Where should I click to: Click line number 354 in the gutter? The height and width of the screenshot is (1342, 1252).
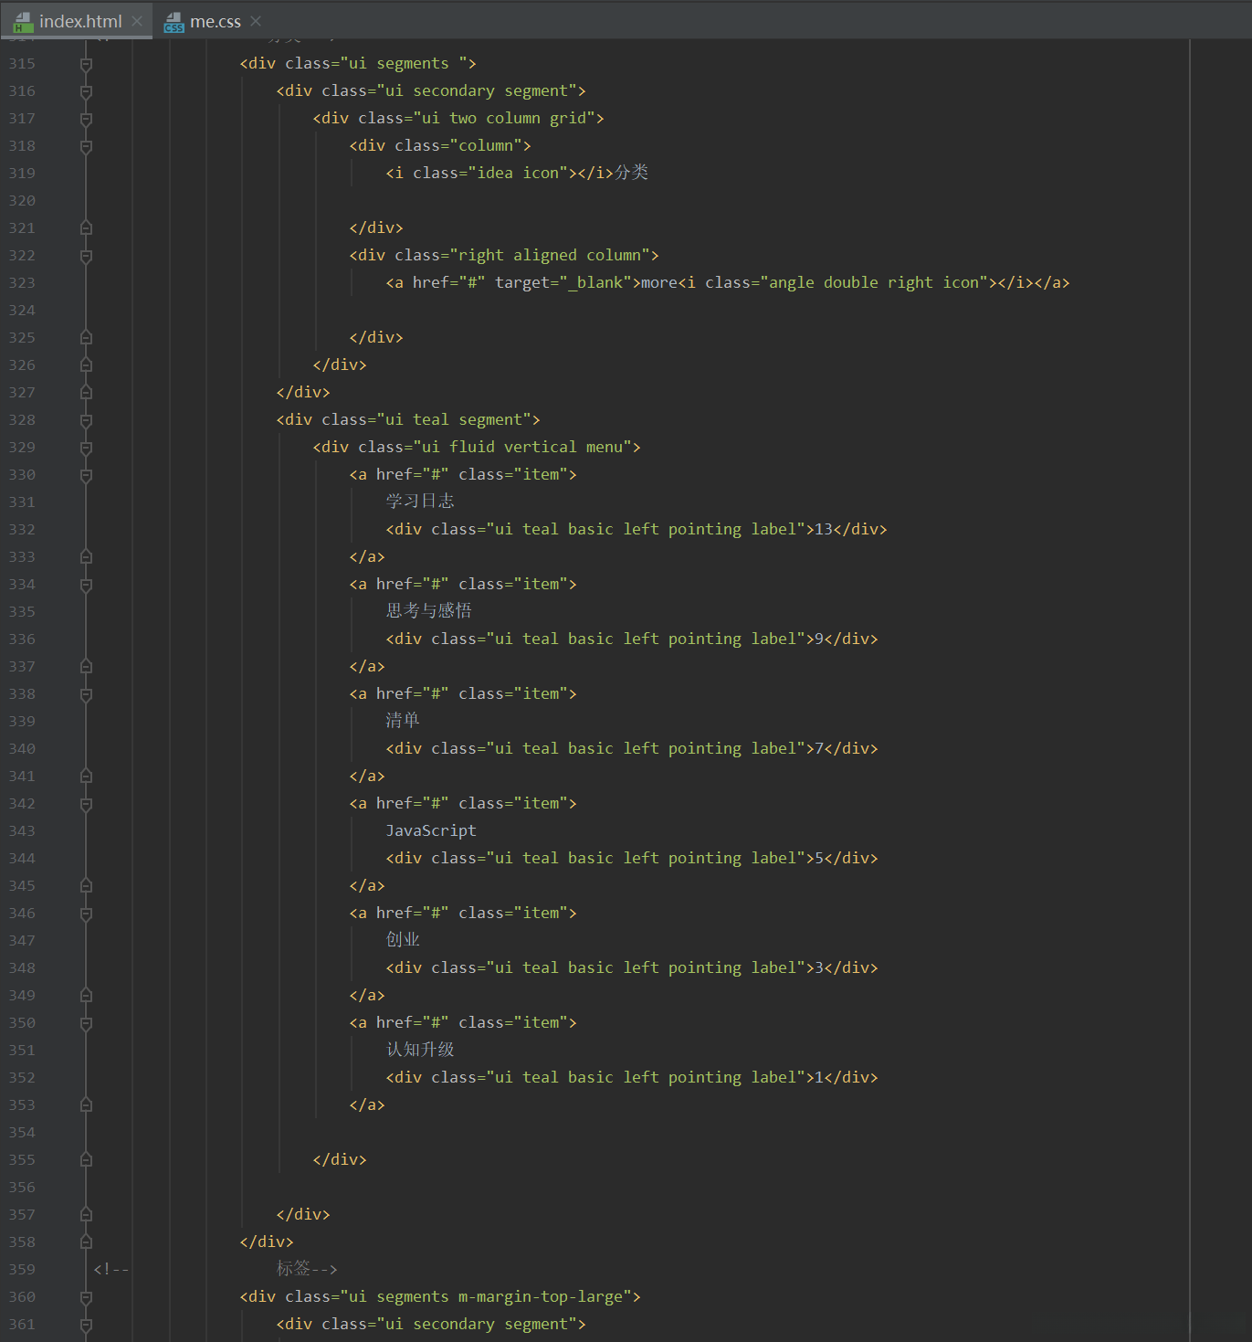coord(22,1133)
